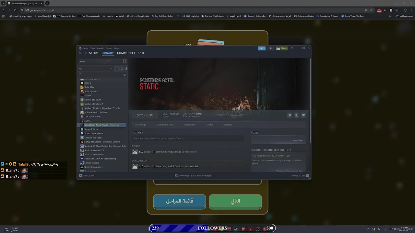This screenshot has height=233, width=415.
Task: Open advanced library filter options icon
Action: click(124, 75)
